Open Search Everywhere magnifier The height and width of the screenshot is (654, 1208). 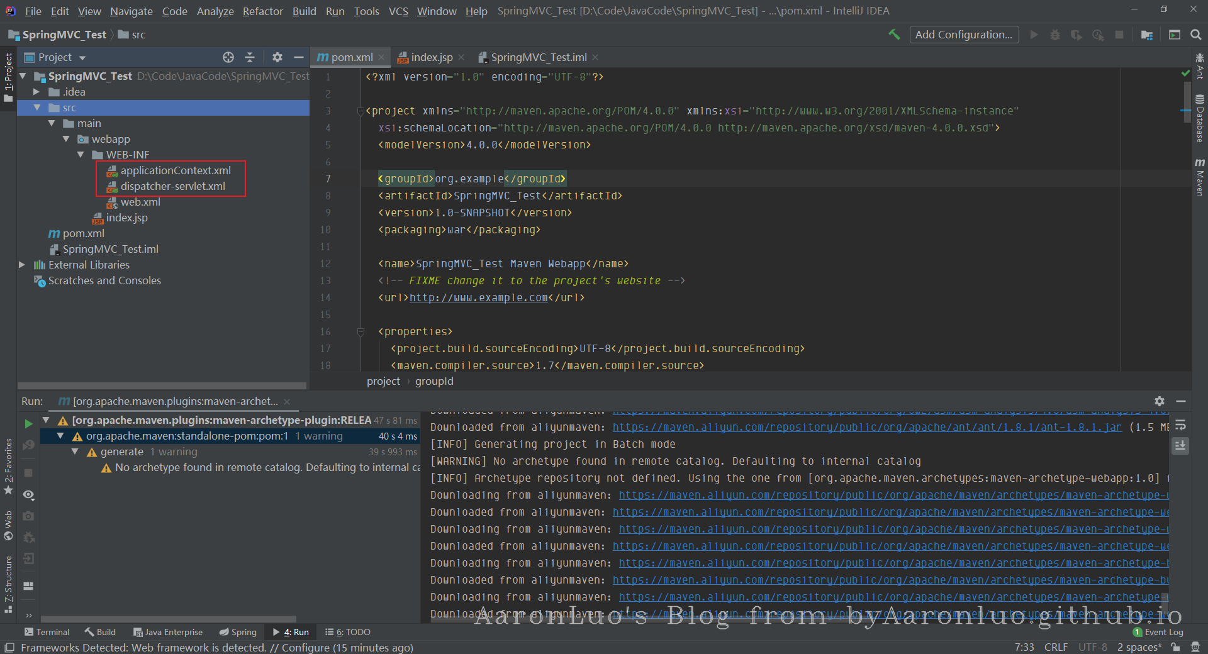tap(1196, 35)
